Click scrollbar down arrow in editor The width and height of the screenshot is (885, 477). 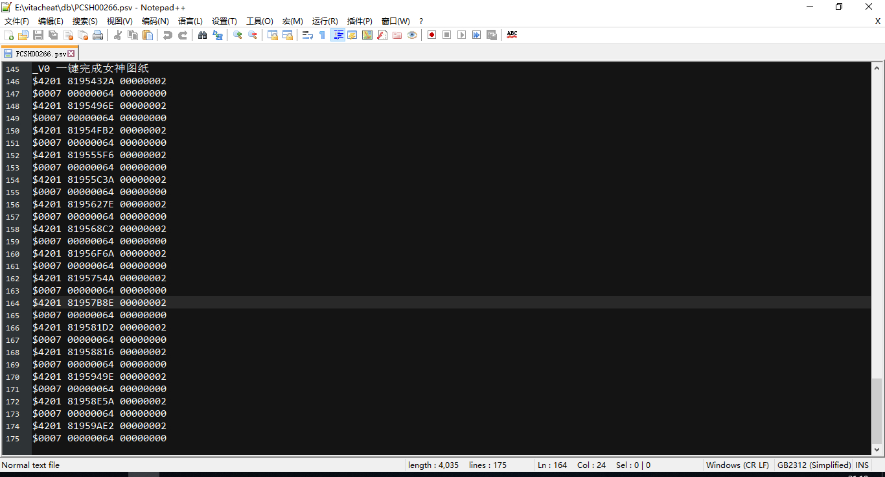coord(877,448)
